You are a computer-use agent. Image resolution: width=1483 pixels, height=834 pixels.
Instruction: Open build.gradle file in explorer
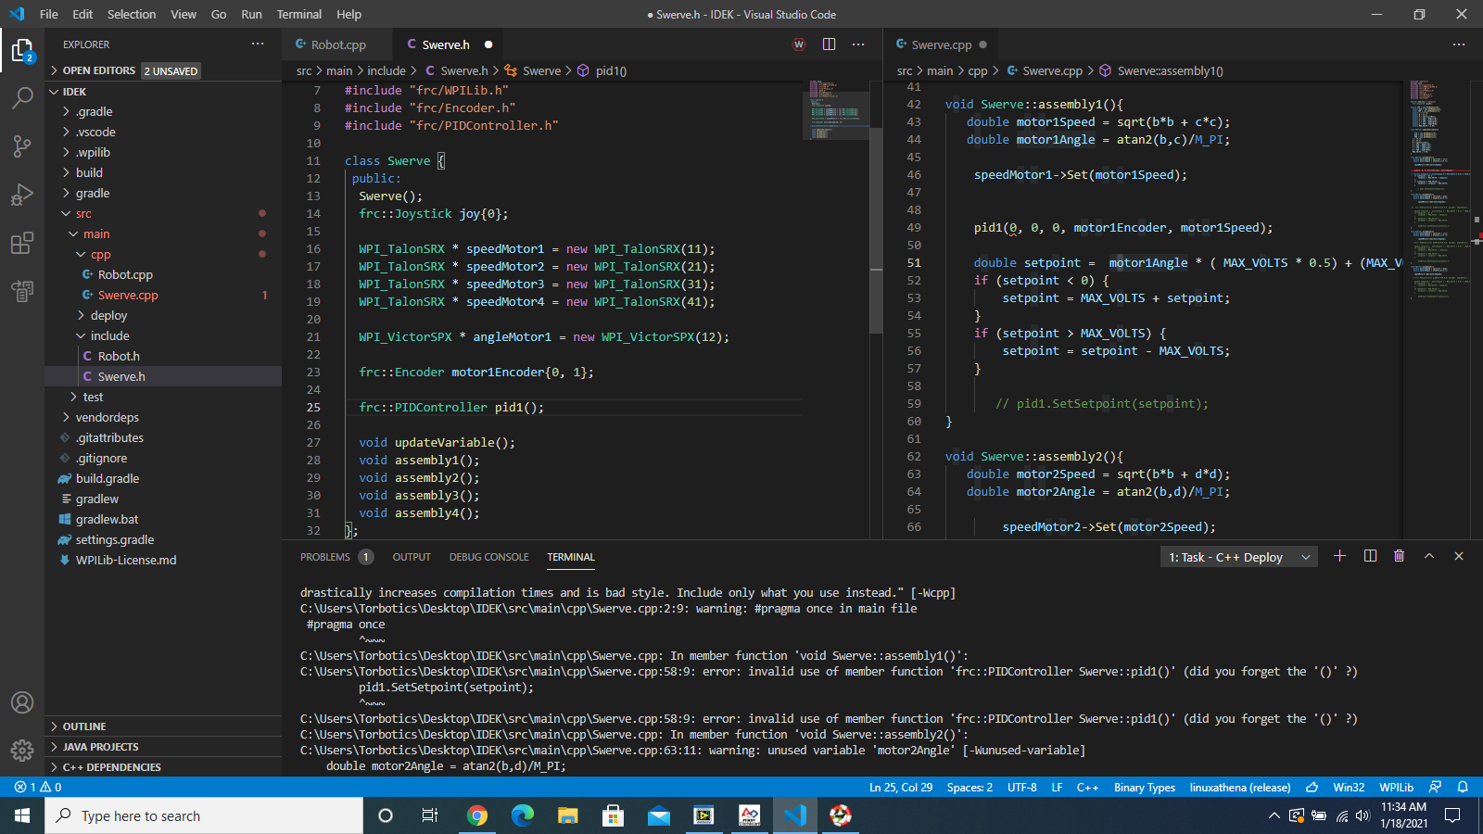click(163, 478)
